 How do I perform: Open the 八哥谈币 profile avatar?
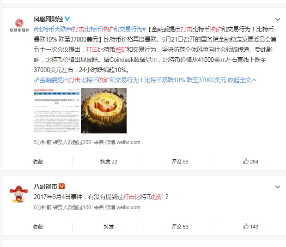point(19,194)
